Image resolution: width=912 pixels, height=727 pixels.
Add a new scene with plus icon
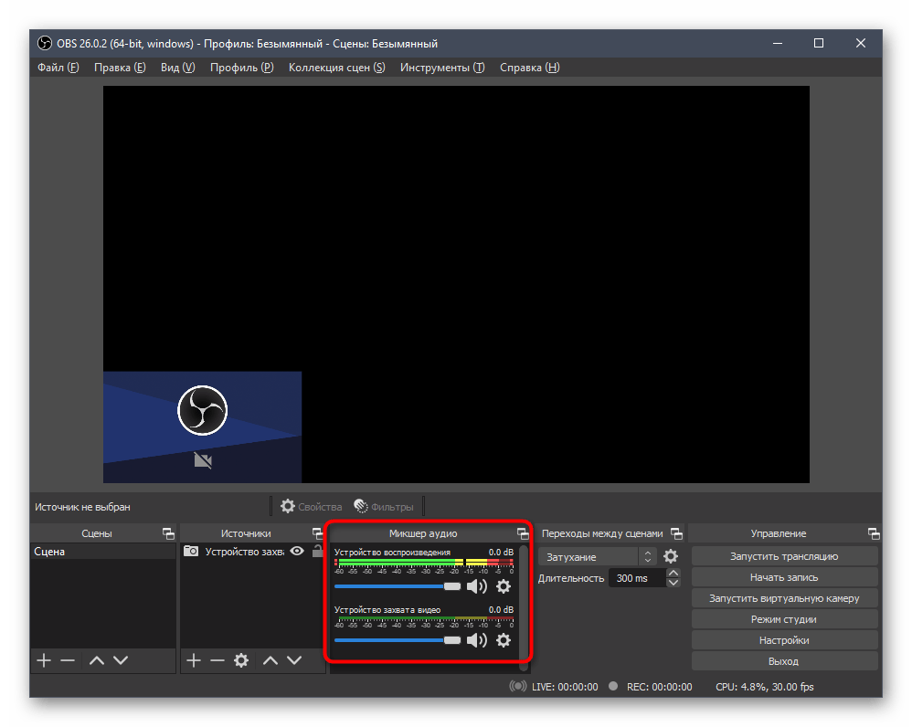[x=43, y=660]
